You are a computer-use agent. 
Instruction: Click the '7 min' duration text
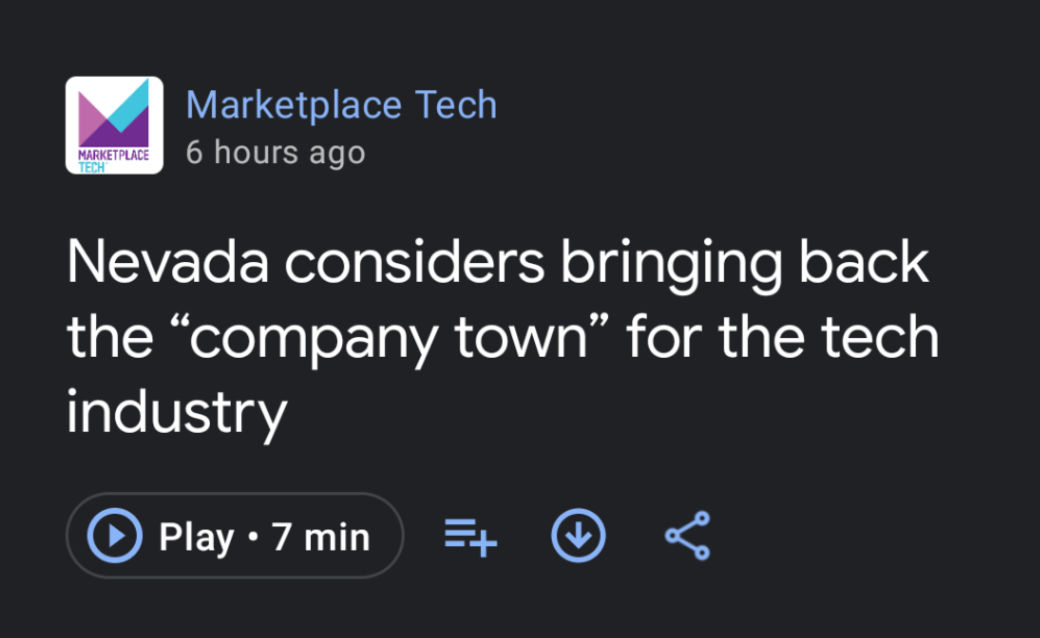(321, 537)
